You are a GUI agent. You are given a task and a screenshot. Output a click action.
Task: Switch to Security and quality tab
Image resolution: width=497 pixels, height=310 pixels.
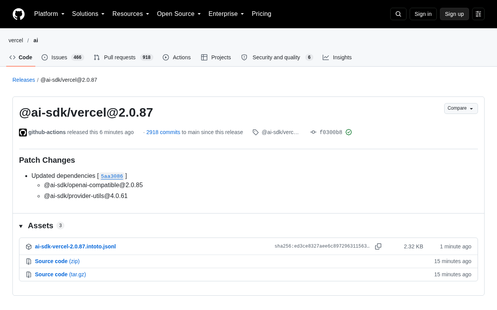[x=277, y=57]
